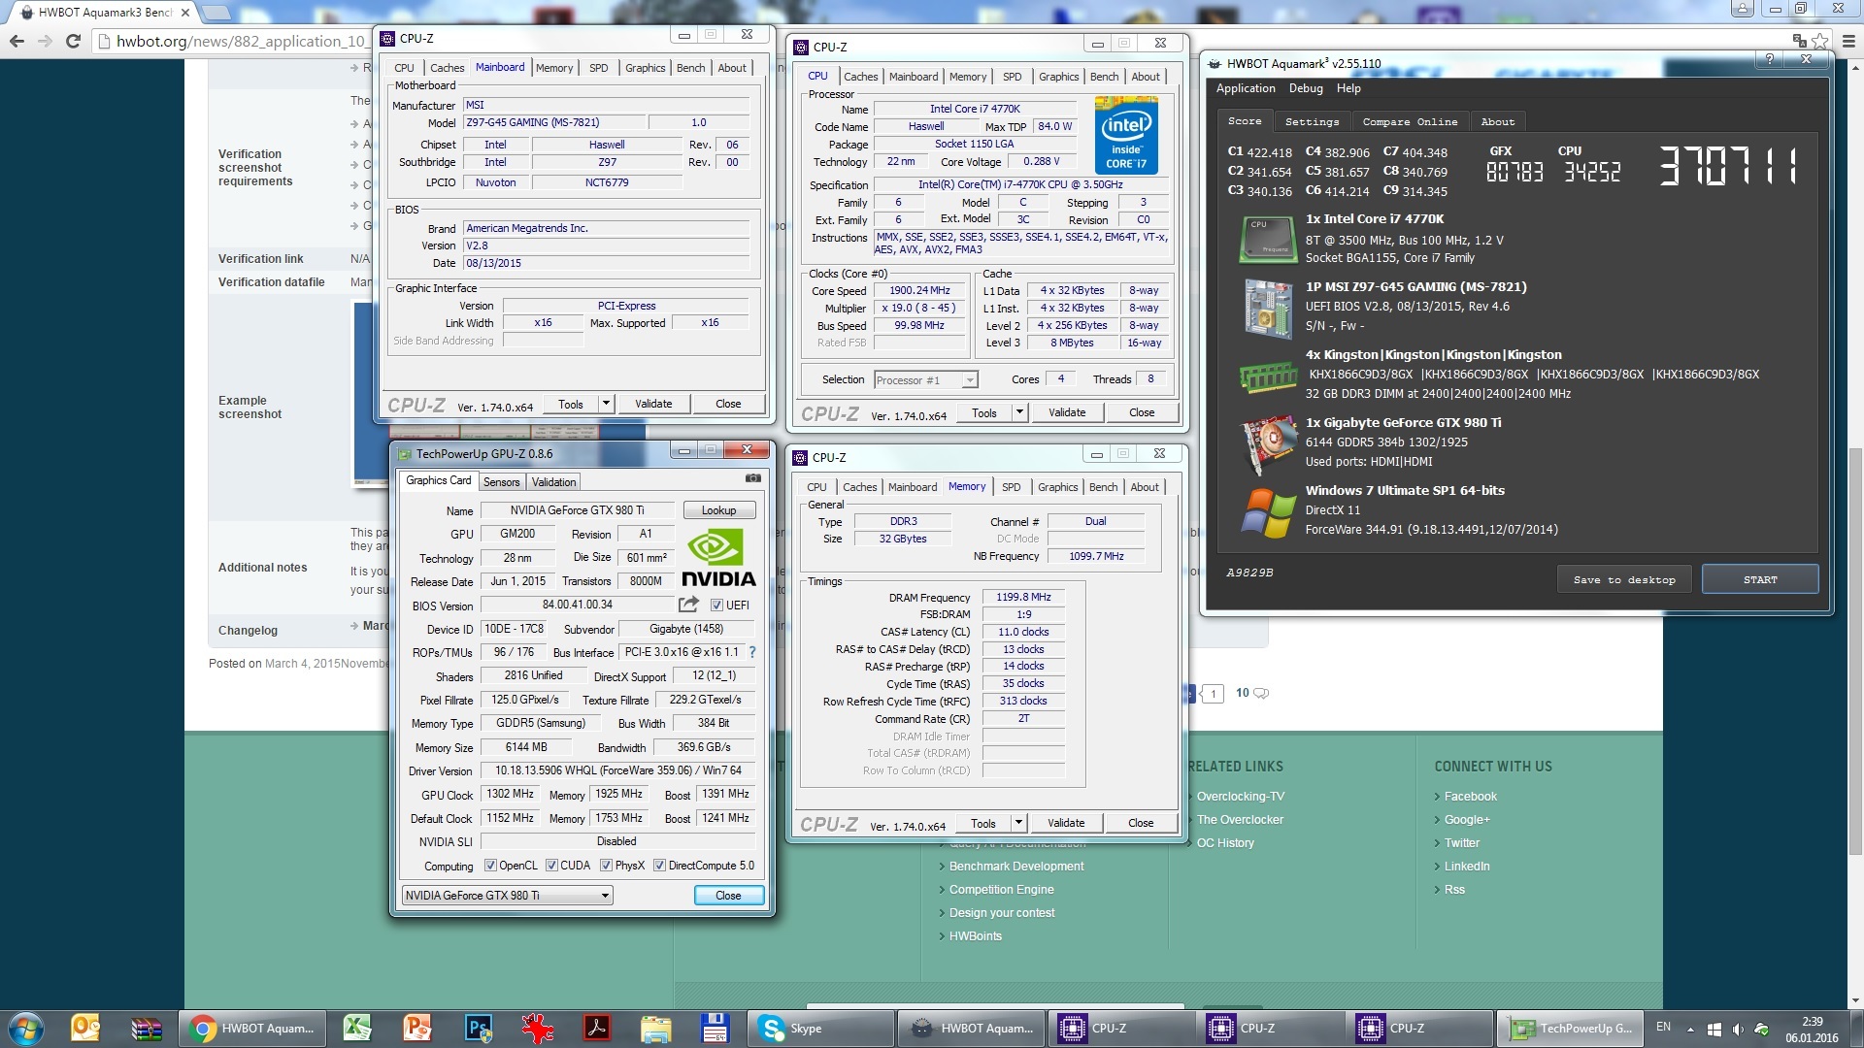
Task: Open The Overclocker related link
Action: point(1240,819)
